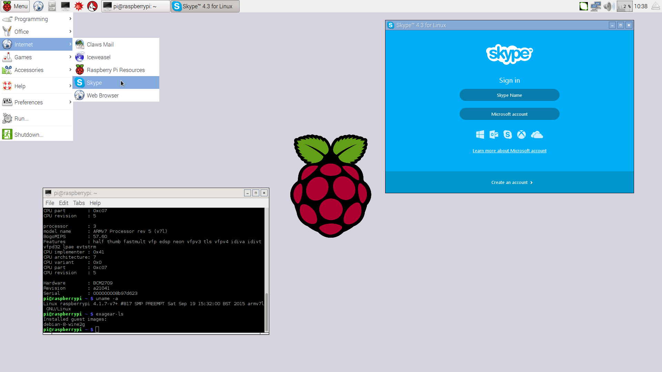The height and width of the screenshot is (372, 662).
Task: Click the terminal command prompt cursor
Action: pos(97,330)
